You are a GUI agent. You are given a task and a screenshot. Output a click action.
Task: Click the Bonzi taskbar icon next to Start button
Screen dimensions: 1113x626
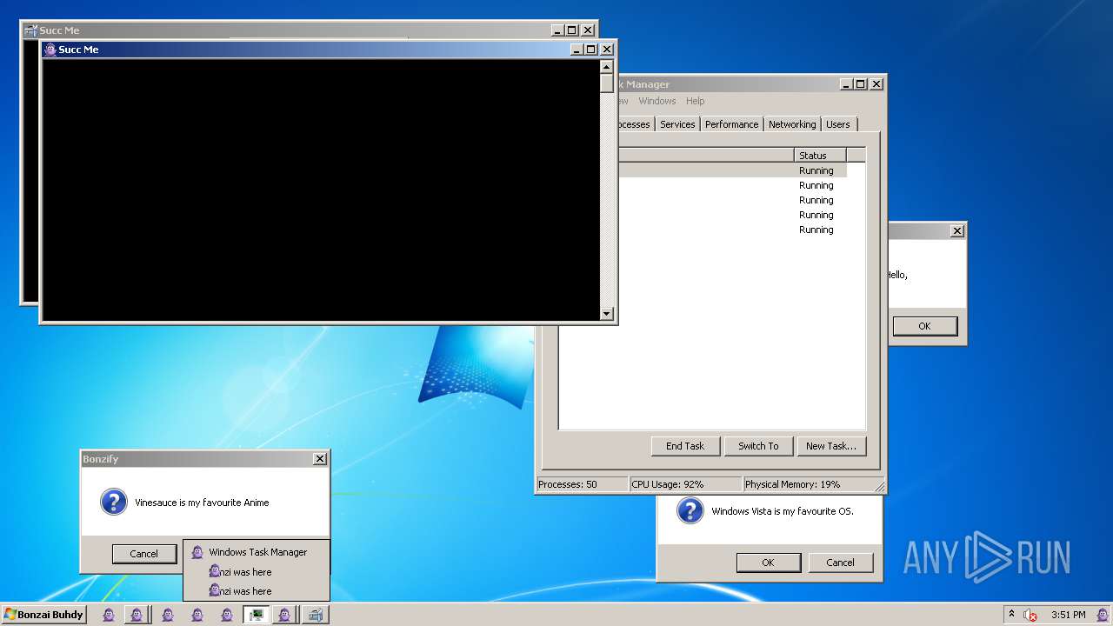click(x=109, y=615)
